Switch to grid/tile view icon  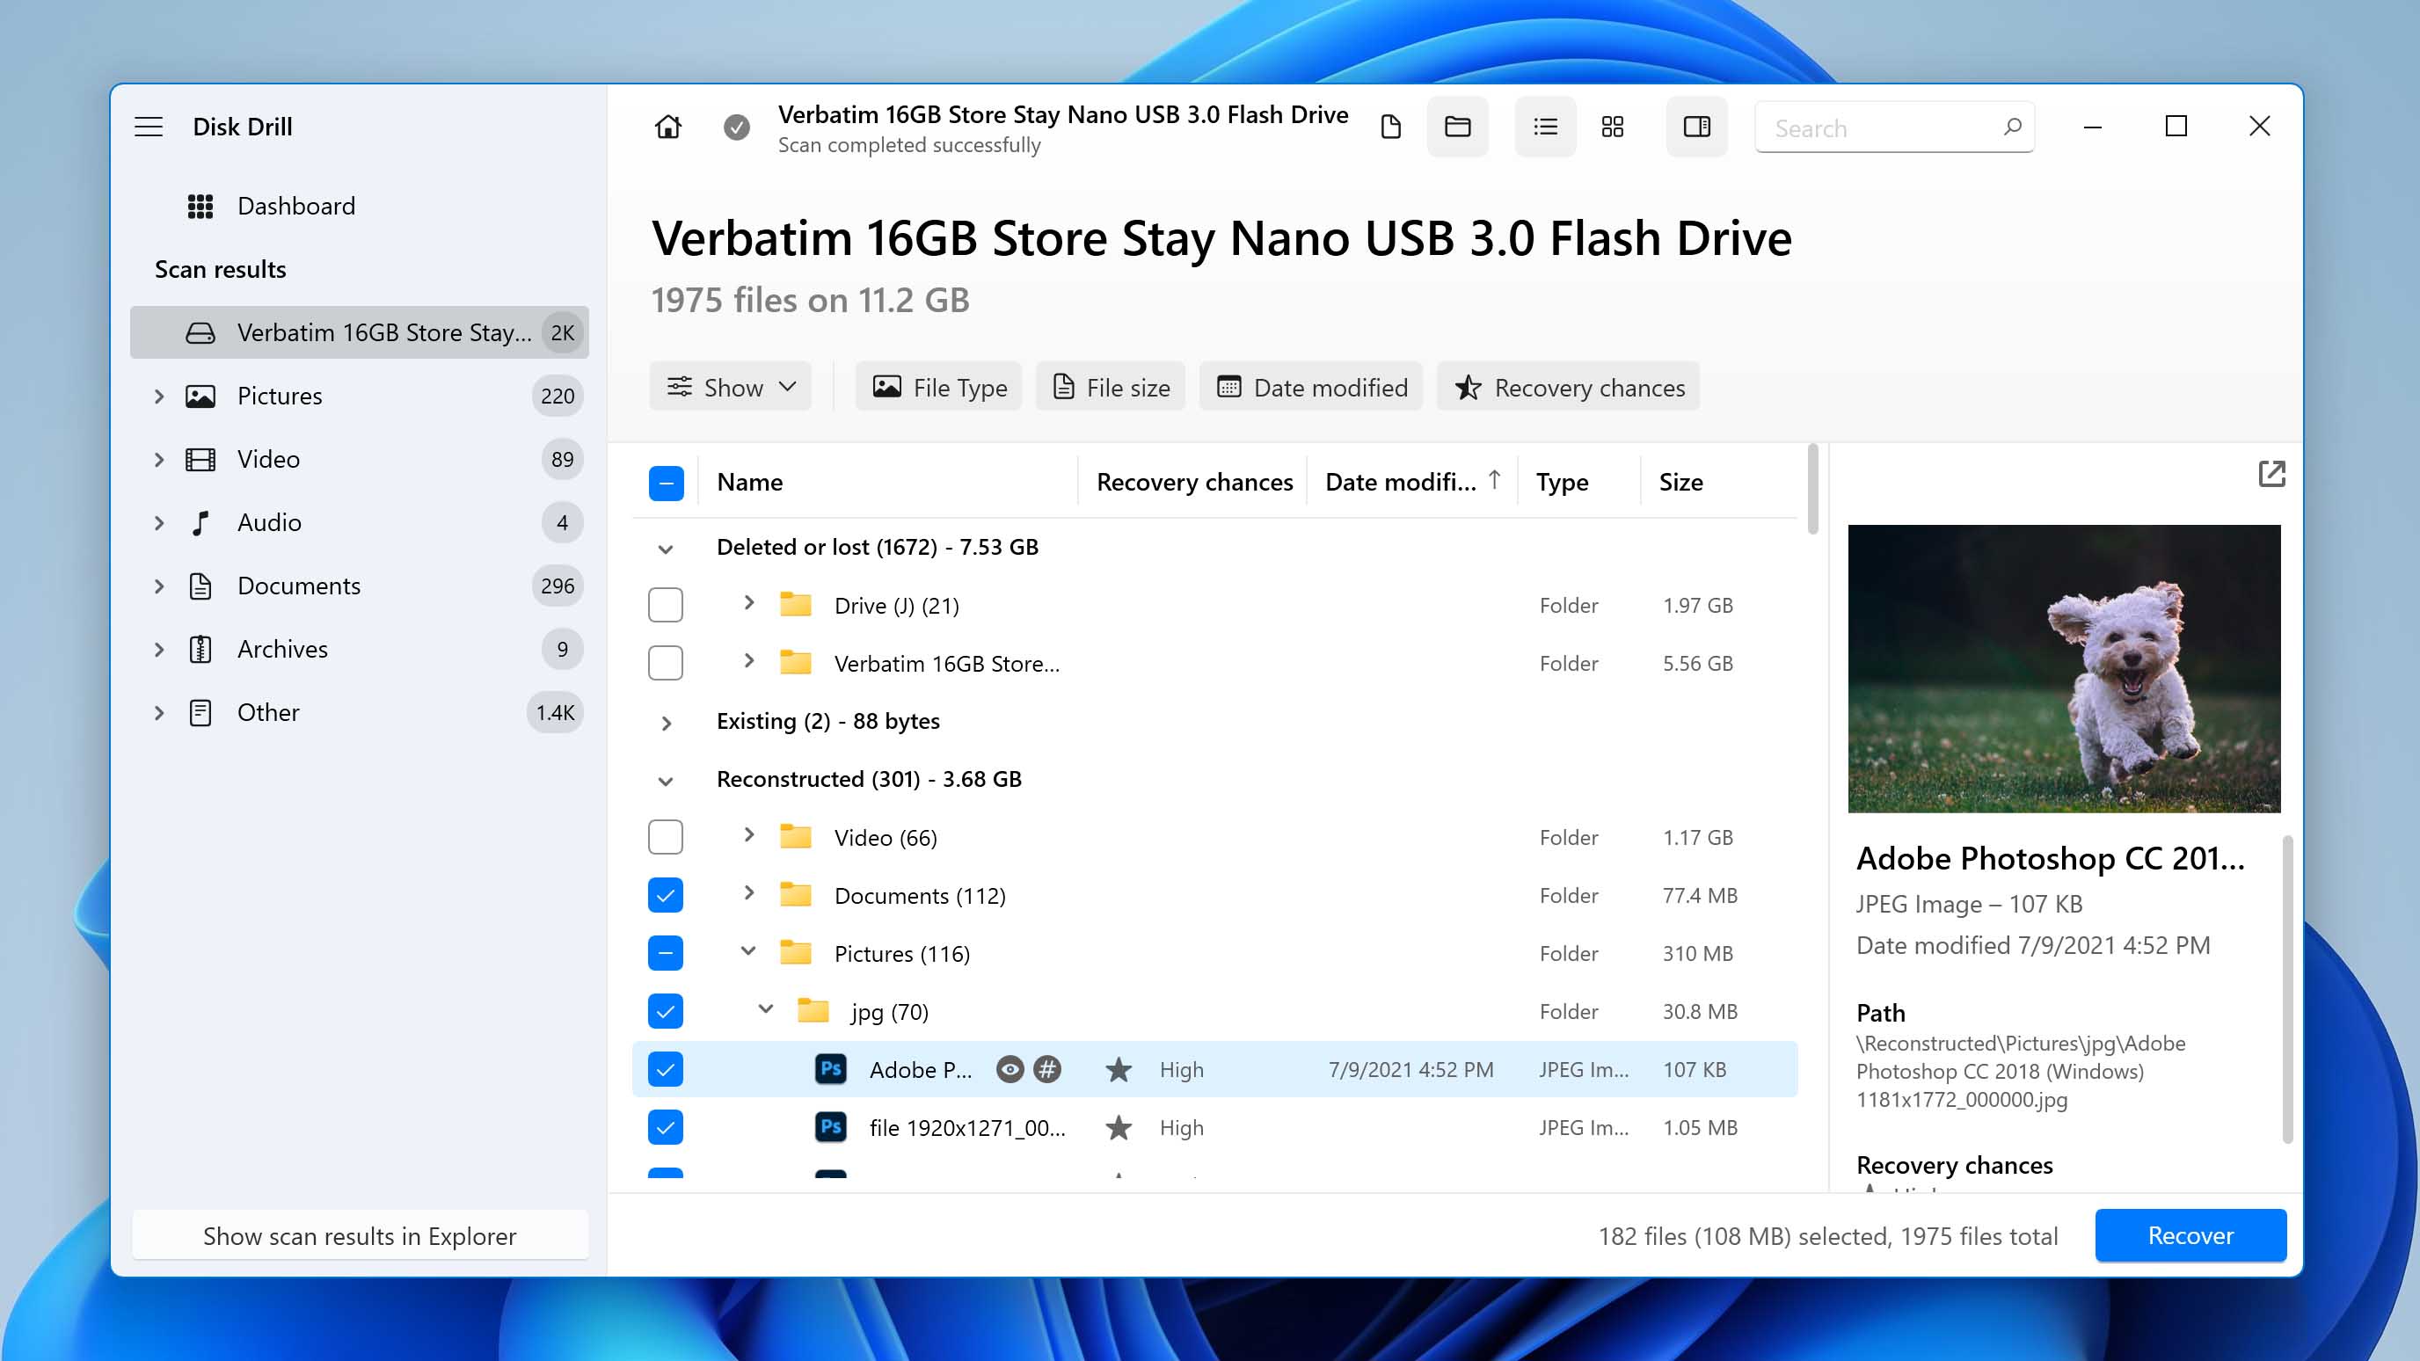click(x=1611, y=127)
